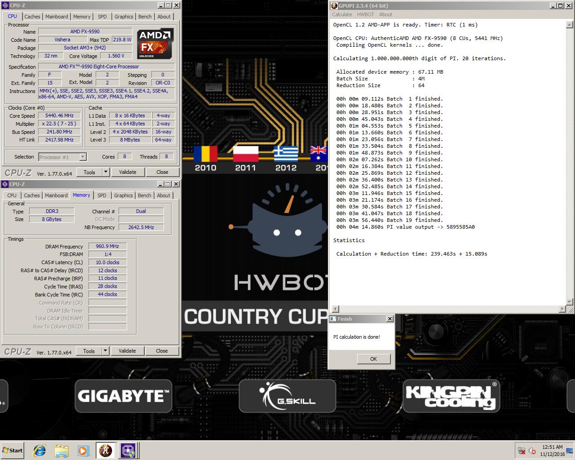Switch to CPU tab in bottom CPU-Z window

point(12,195)
